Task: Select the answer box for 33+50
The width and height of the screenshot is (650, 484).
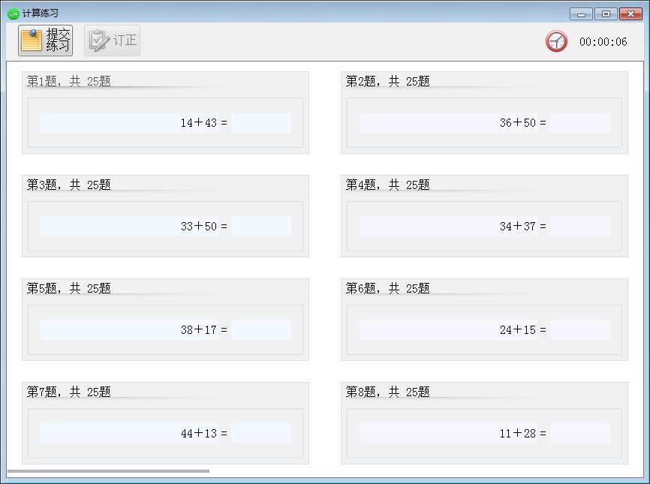Action: (260, 226)
